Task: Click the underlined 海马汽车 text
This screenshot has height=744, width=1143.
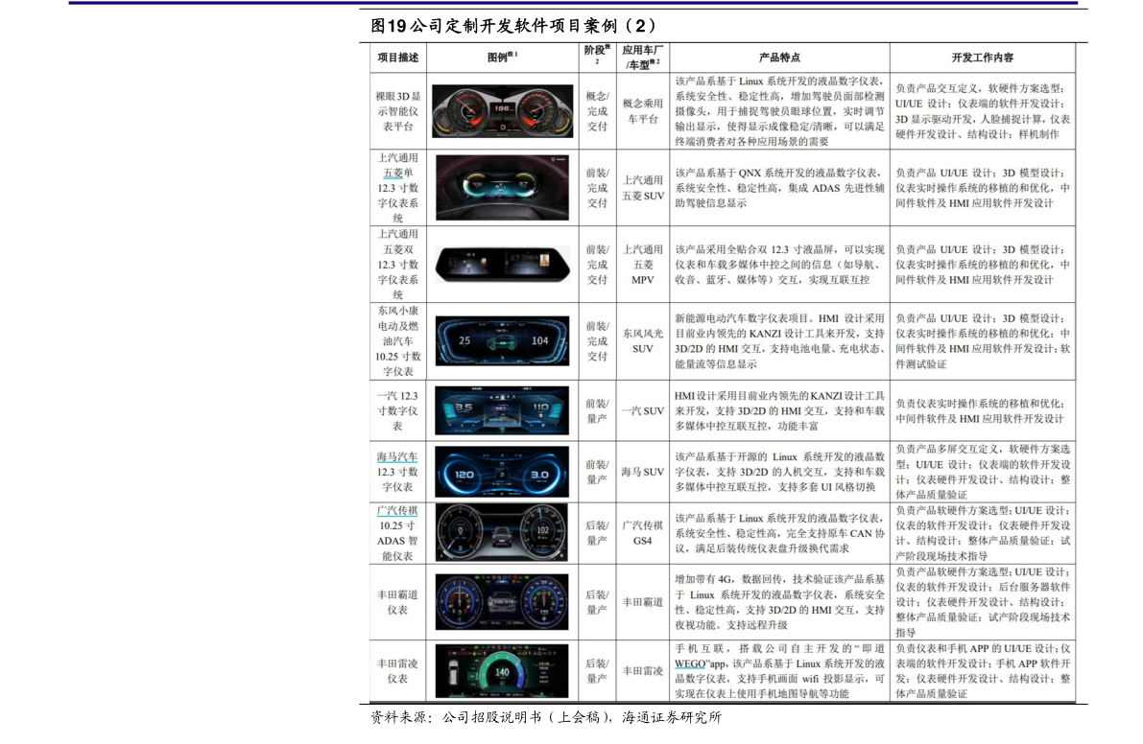Action: coord(397,456)
